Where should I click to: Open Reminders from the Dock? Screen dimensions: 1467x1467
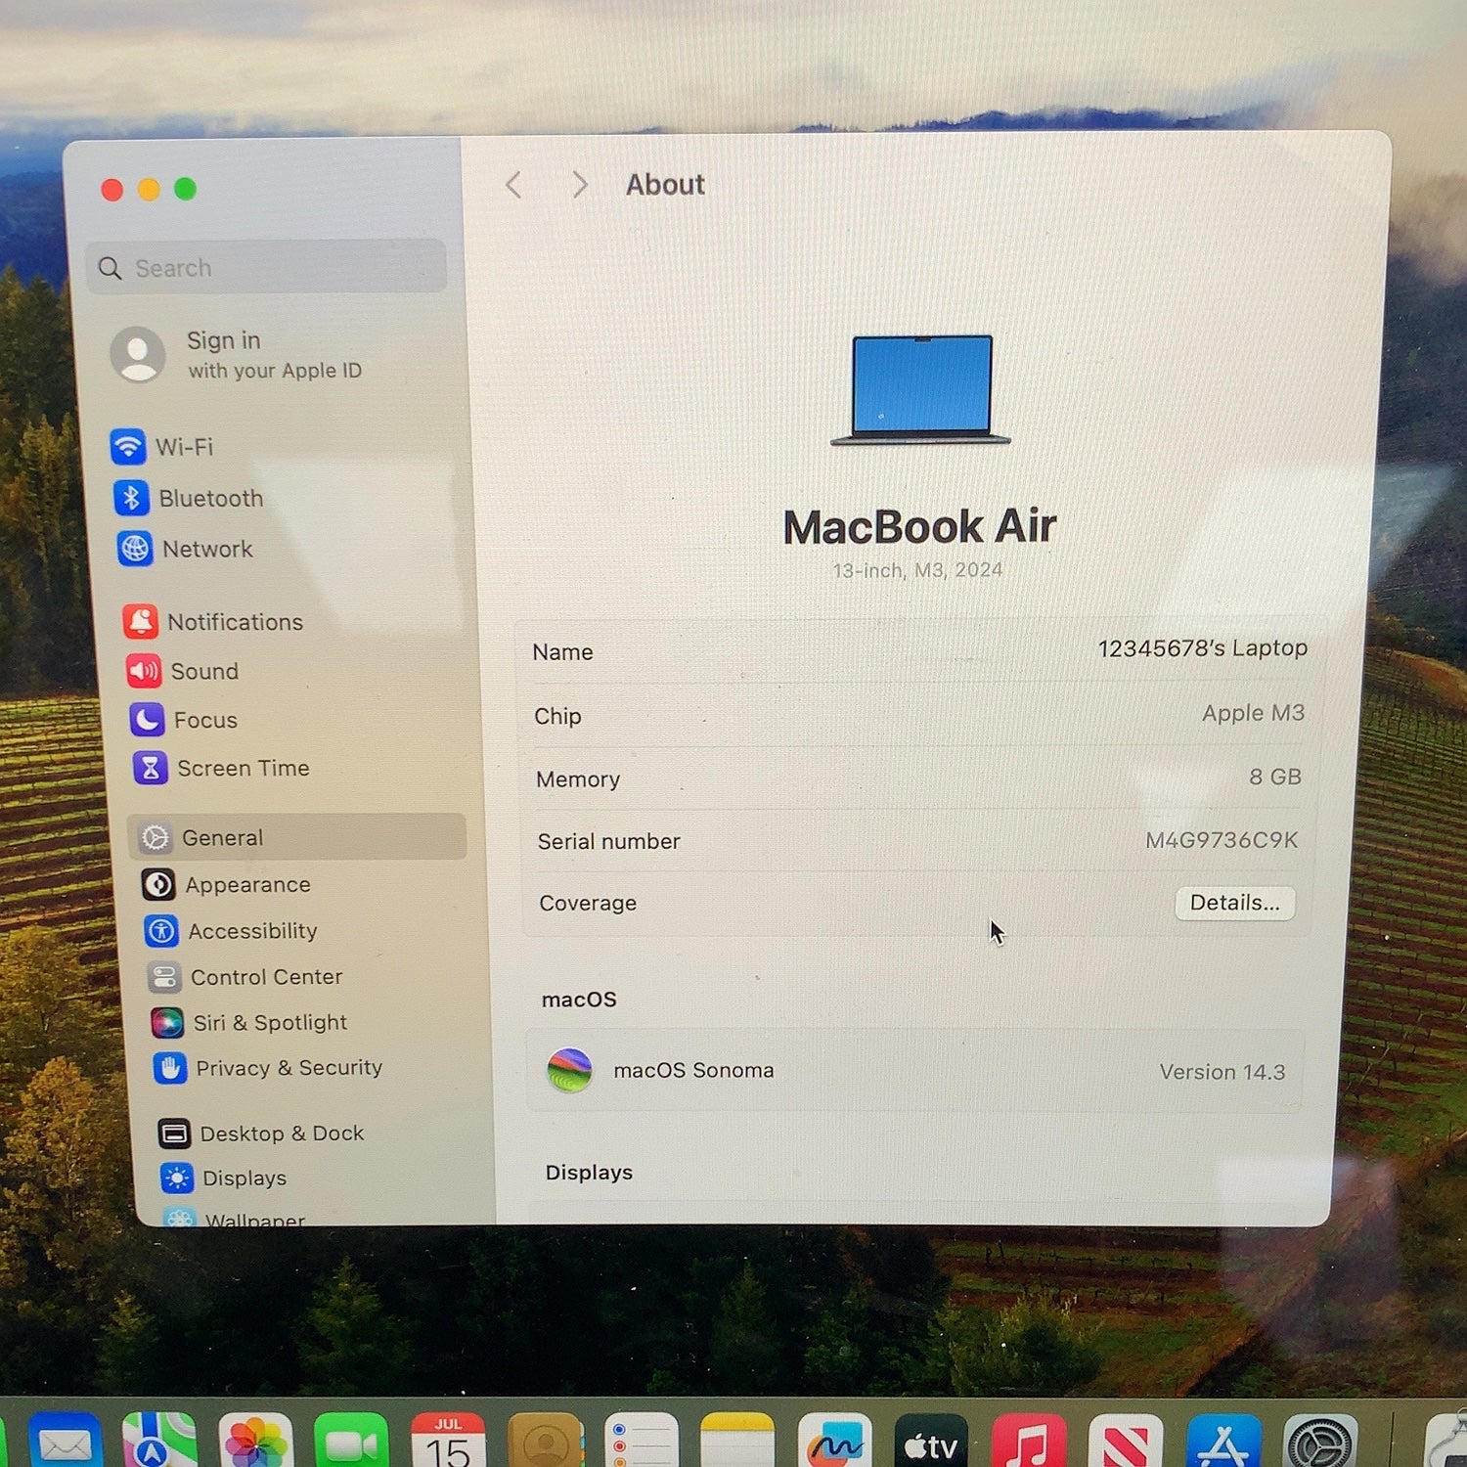pos(641,1443)
